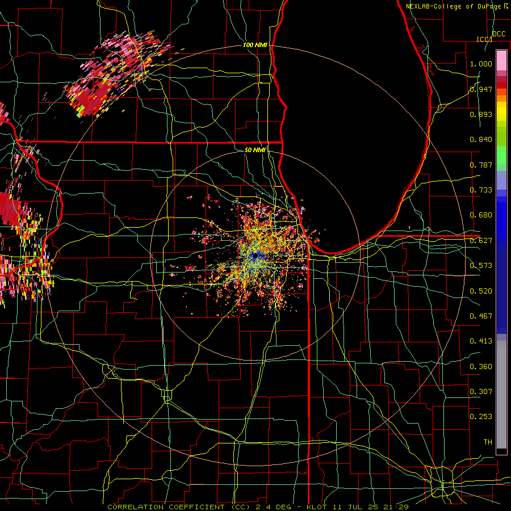The image size is (511, 511).
Task: Click the 0.307 scale value
Action: (481, 392)
